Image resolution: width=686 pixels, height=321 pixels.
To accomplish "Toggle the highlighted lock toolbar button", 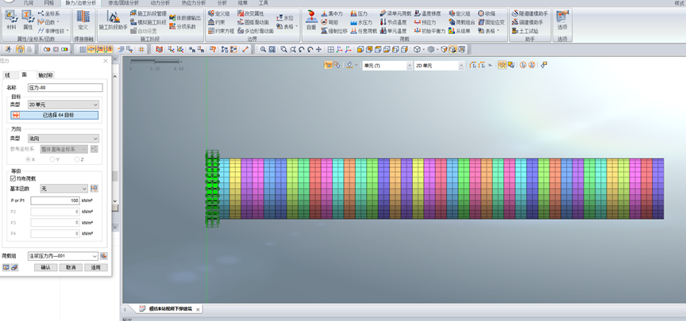I will [x=20, y=49].
